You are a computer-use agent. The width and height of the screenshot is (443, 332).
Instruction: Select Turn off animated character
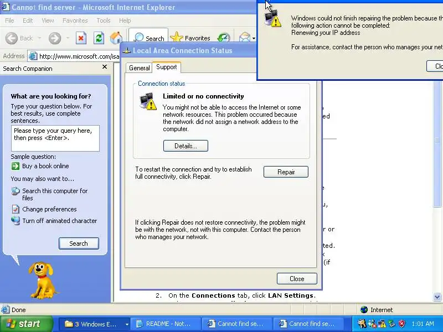click(x=60, y=221)
